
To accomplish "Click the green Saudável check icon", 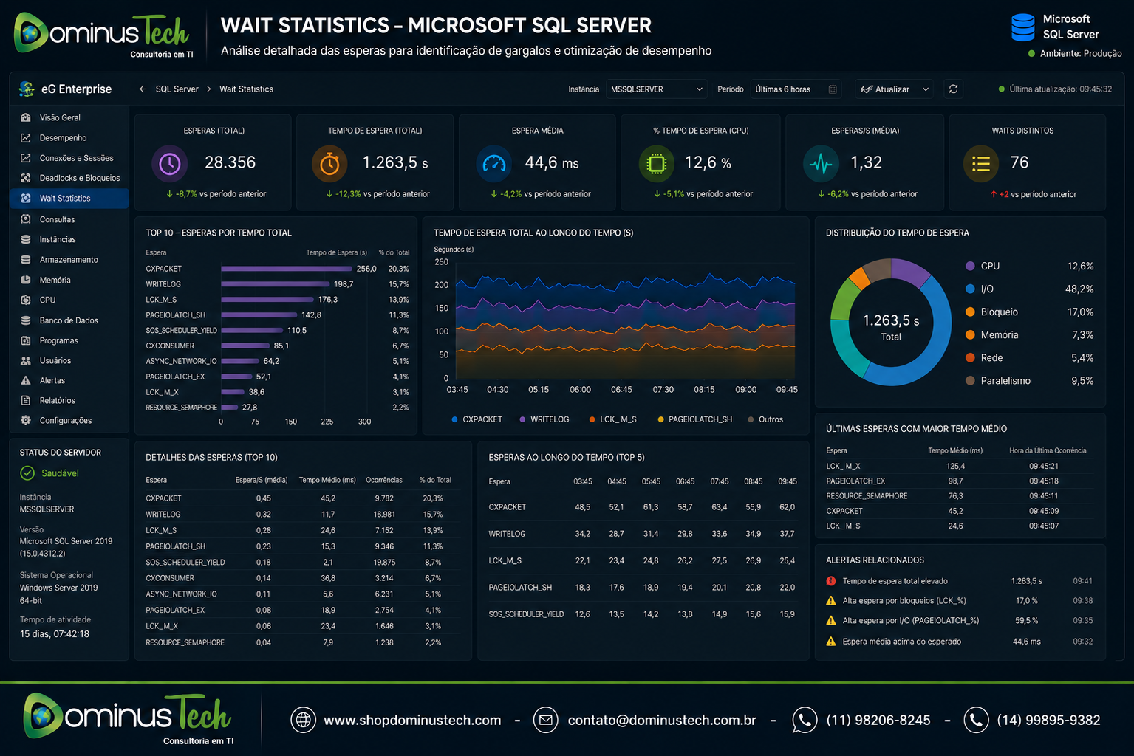I will (27, 473).
